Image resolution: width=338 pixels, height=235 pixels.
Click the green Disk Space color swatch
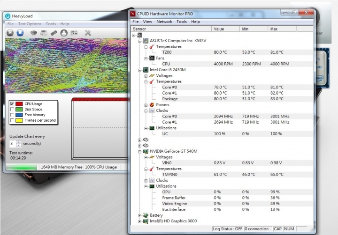pos(19,109)
